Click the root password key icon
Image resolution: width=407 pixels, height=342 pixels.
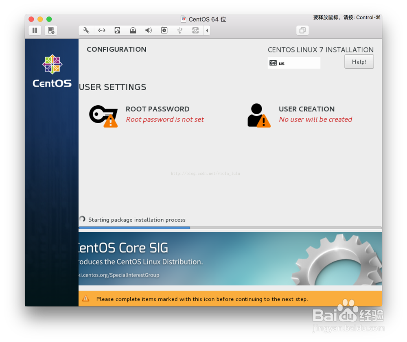pos(103,116)
